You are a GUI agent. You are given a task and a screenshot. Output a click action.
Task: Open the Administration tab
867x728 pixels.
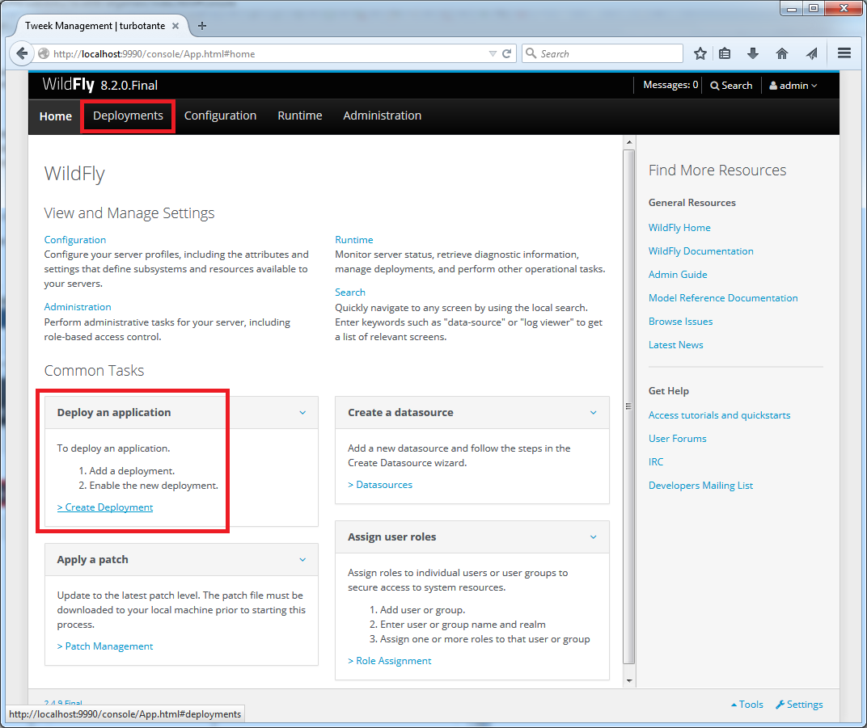click(382, 116)
